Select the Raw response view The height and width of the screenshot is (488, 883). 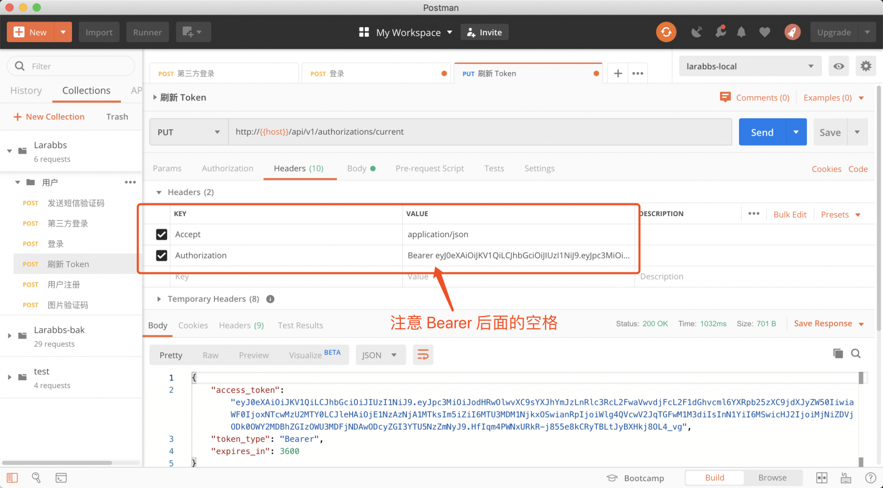point(210,355)
